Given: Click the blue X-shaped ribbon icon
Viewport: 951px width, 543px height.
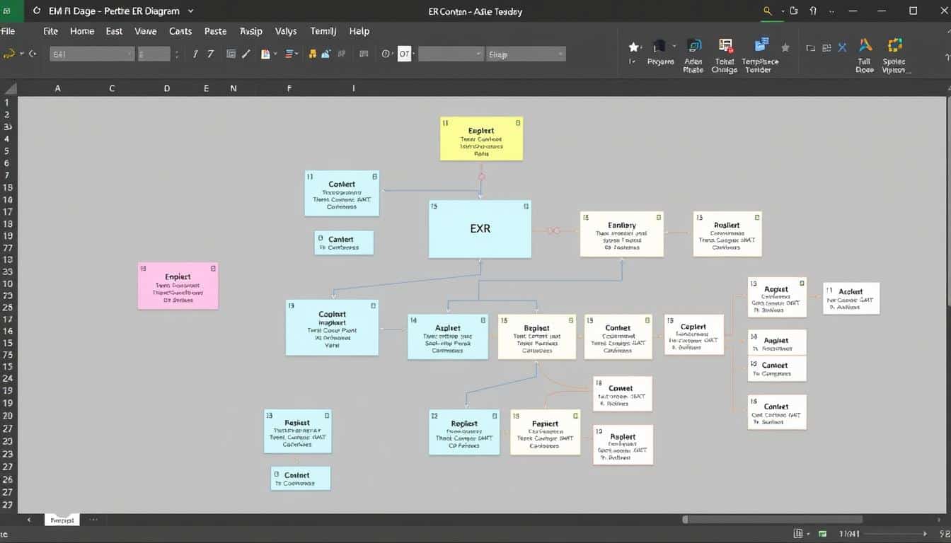Looking at the screenshot, I should pos(842,47).
